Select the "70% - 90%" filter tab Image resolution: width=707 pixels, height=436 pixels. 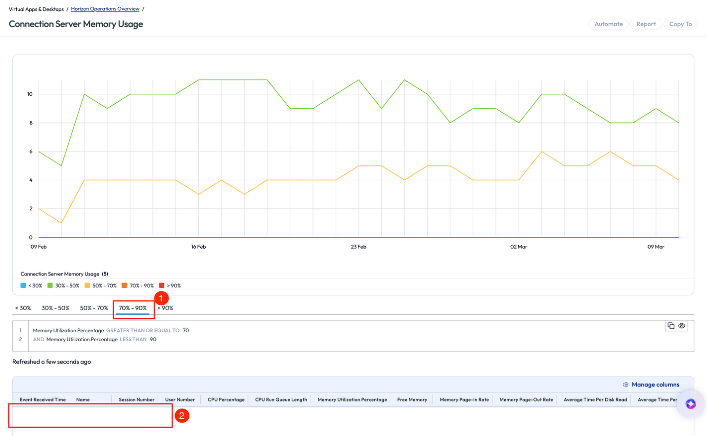[x=133, y=308]
